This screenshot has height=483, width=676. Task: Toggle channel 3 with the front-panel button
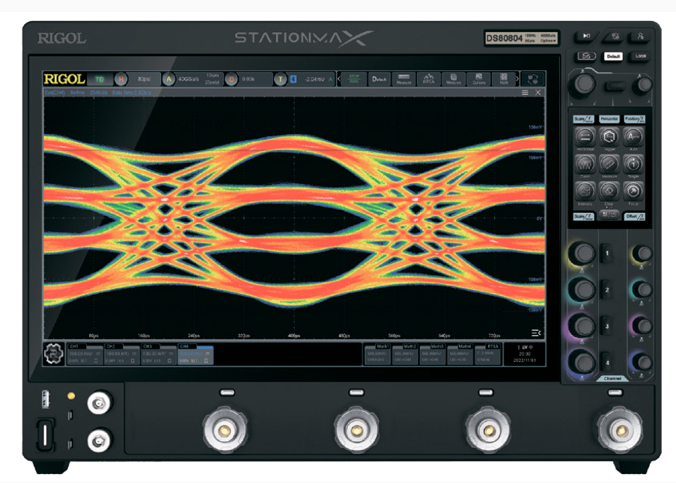point(606,327)
